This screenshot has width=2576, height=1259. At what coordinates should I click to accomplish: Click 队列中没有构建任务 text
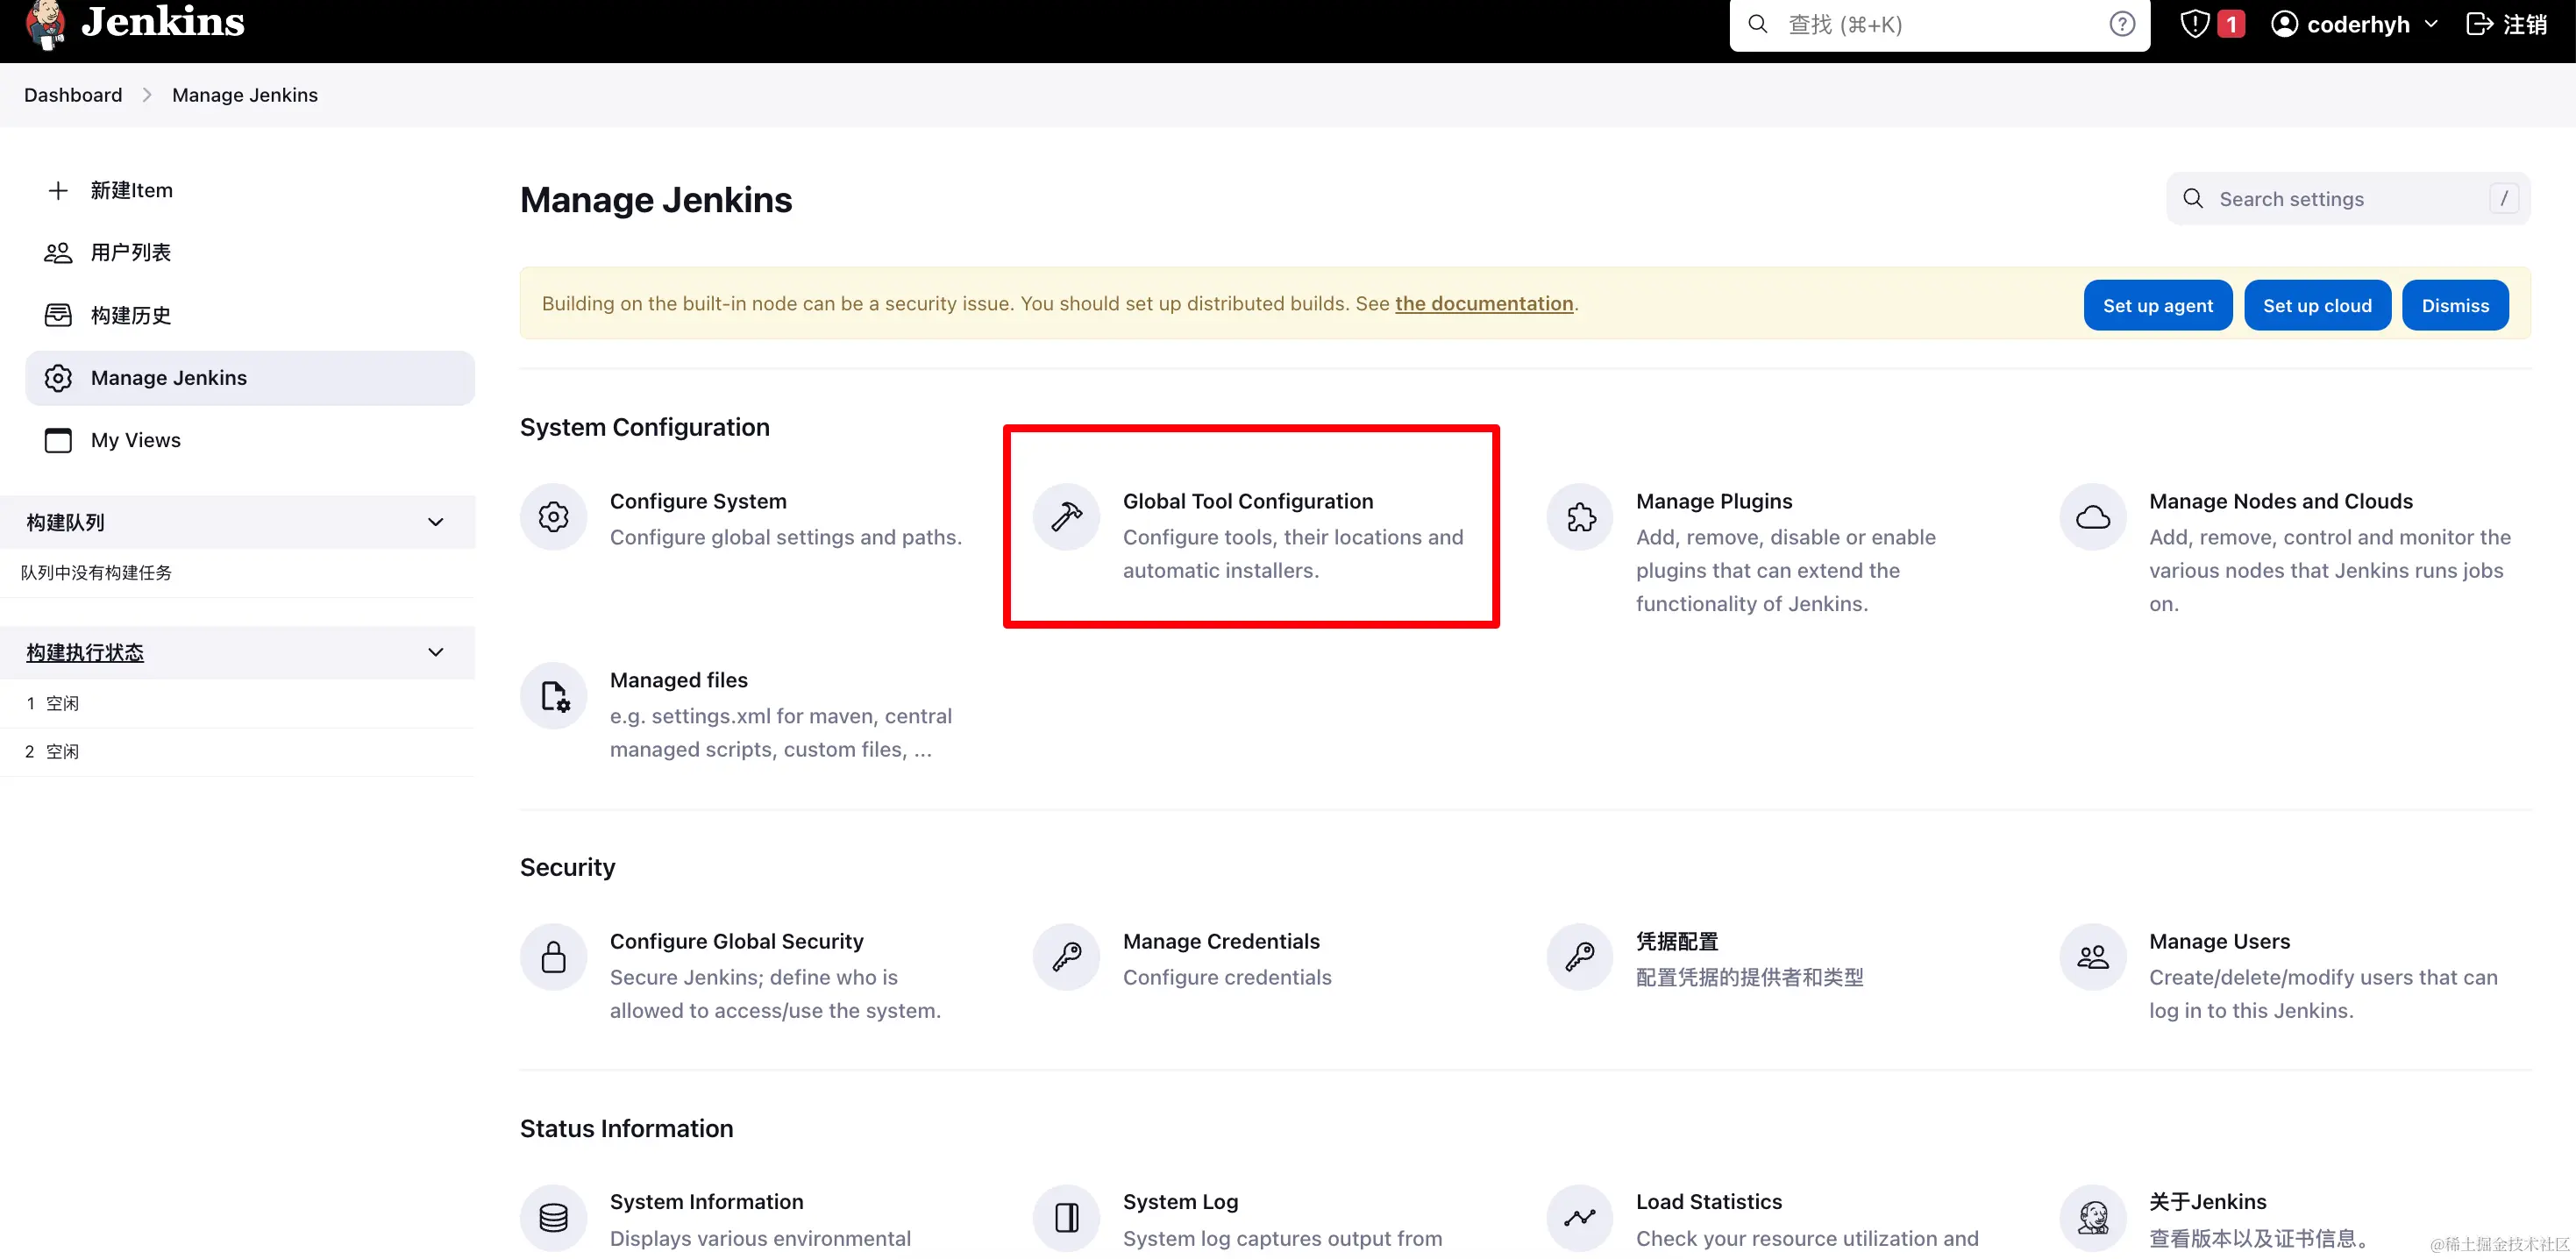tap(96, 573)
